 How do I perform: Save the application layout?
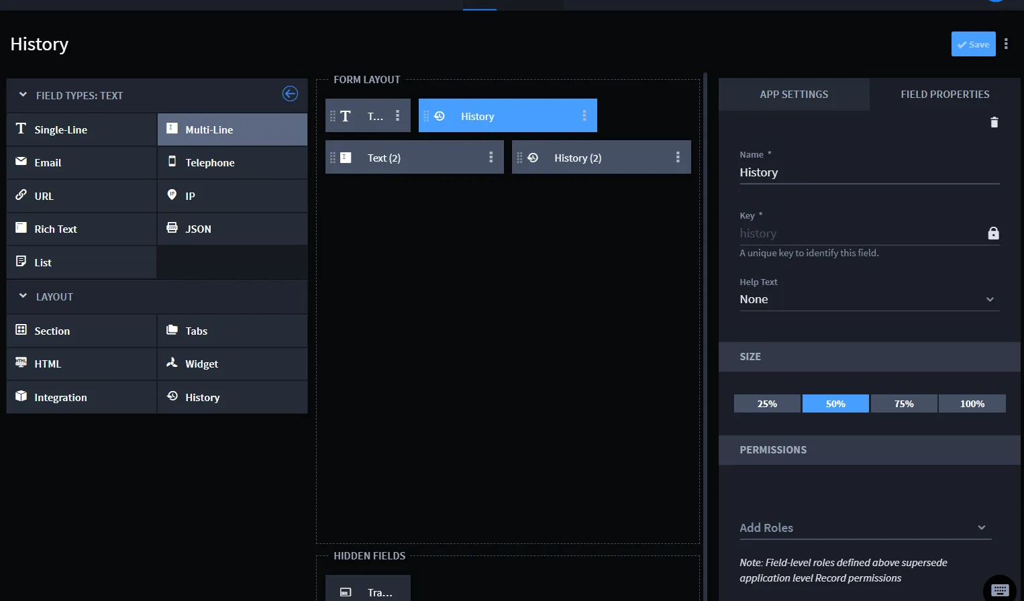pyautogui.click(x=973, y=44)
